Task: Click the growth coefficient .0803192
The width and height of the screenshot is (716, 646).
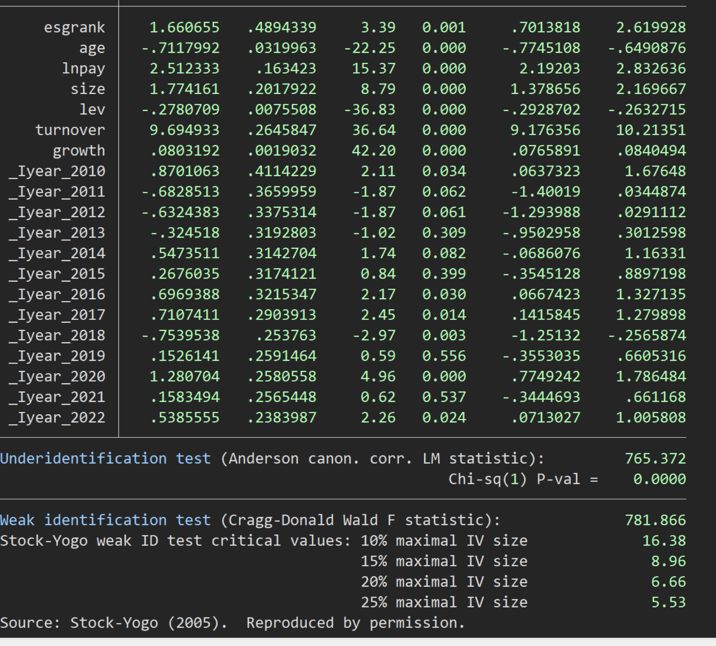Action: (185, 150)
